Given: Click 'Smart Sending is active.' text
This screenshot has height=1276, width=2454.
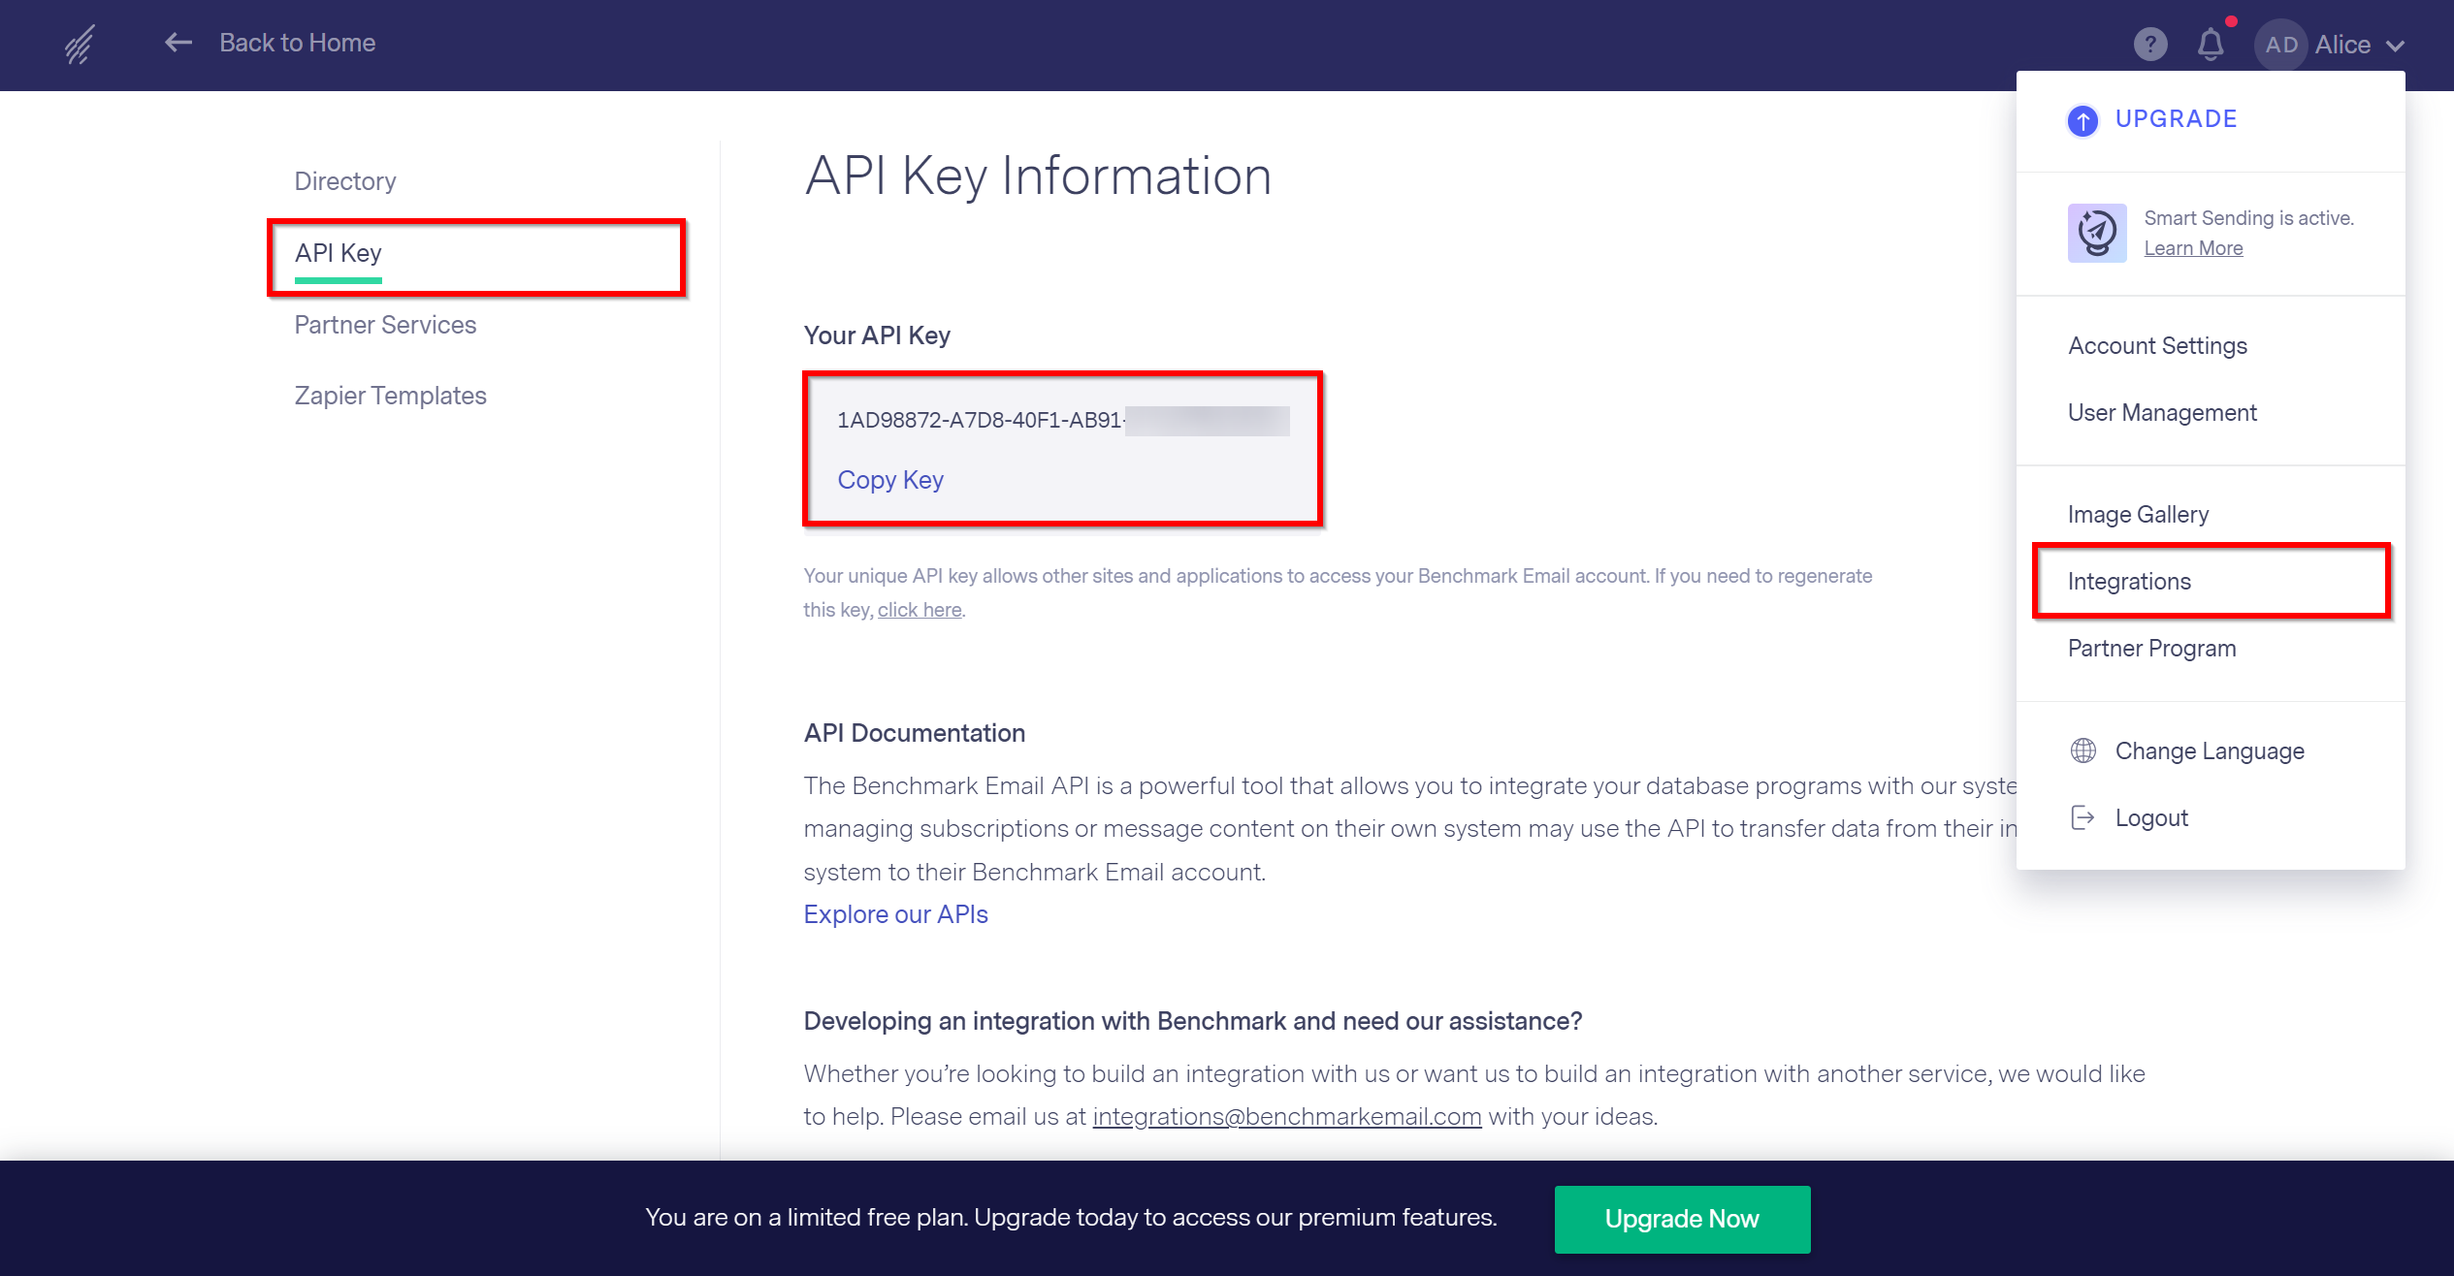Looking at the screenshot, I should point(2248,218).
